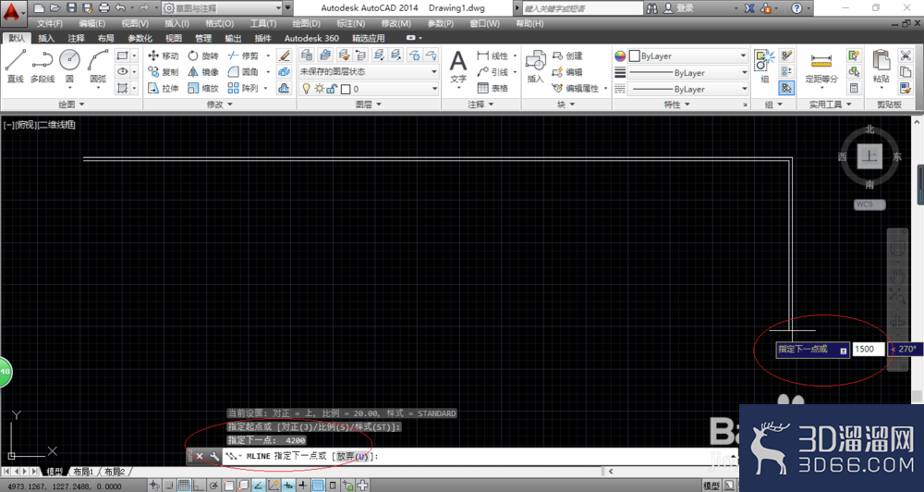The height and width of the screenshot is (492, 924).
Task: Select the Line (直线) drawing tool
Action: click(16, 66)
